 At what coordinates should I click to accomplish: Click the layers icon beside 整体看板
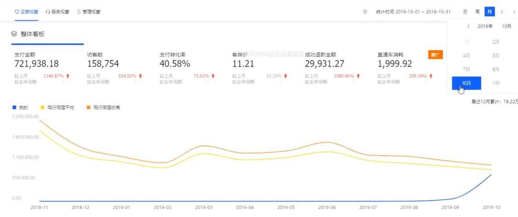click(14, 34)
